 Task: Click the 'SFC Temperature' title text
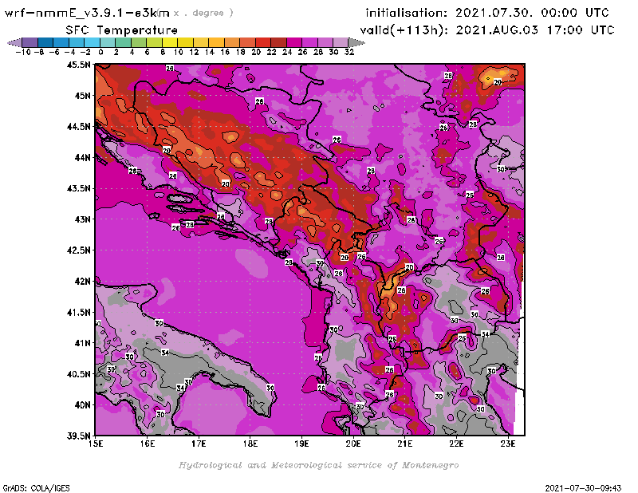click(122, 30)
